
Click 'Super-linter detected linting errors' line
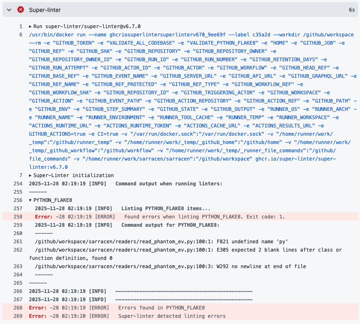click(x=127, y=317)
